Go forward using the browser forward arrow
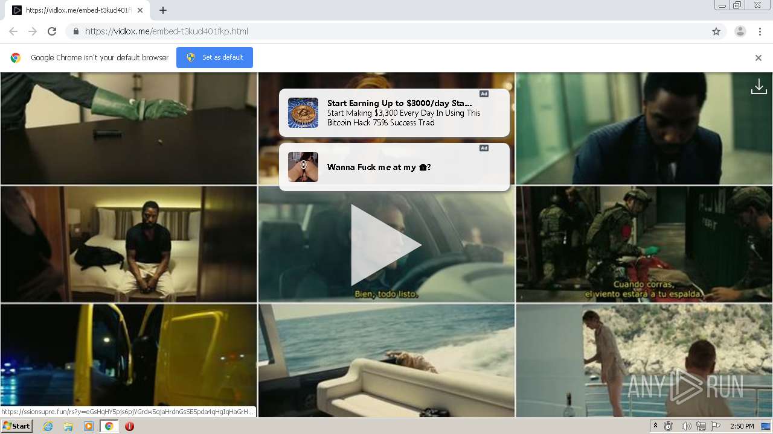This screenshot has height=434, width=773. 33,31
